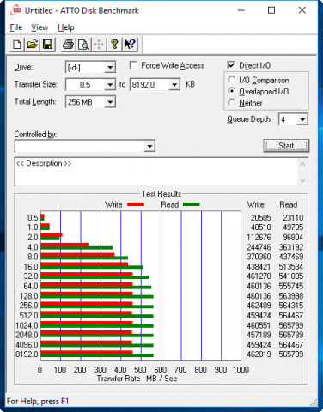The image size is (323, 412).
Task: Click the 0.5 row read value 23110
Action: [293, 218]
